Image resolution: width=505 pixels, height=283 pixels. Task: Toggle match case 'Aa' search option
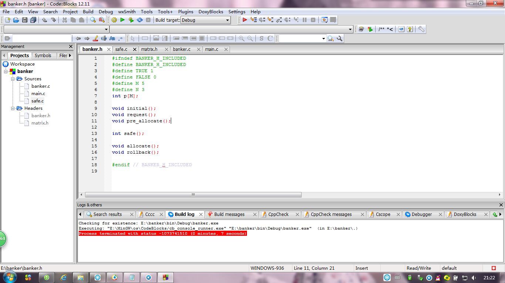(112, 38)
